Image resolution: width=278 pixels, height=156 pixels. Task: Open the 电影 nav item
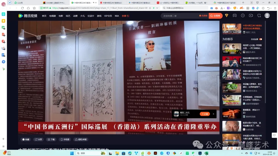[x=61, y=16]
